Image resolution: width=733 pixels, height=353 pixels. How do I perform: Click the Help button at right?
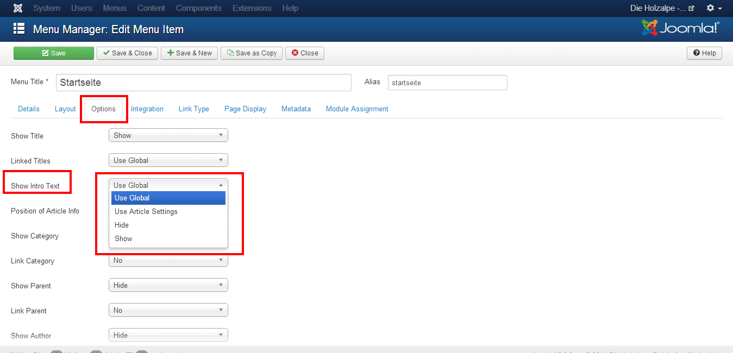(704, 53)
